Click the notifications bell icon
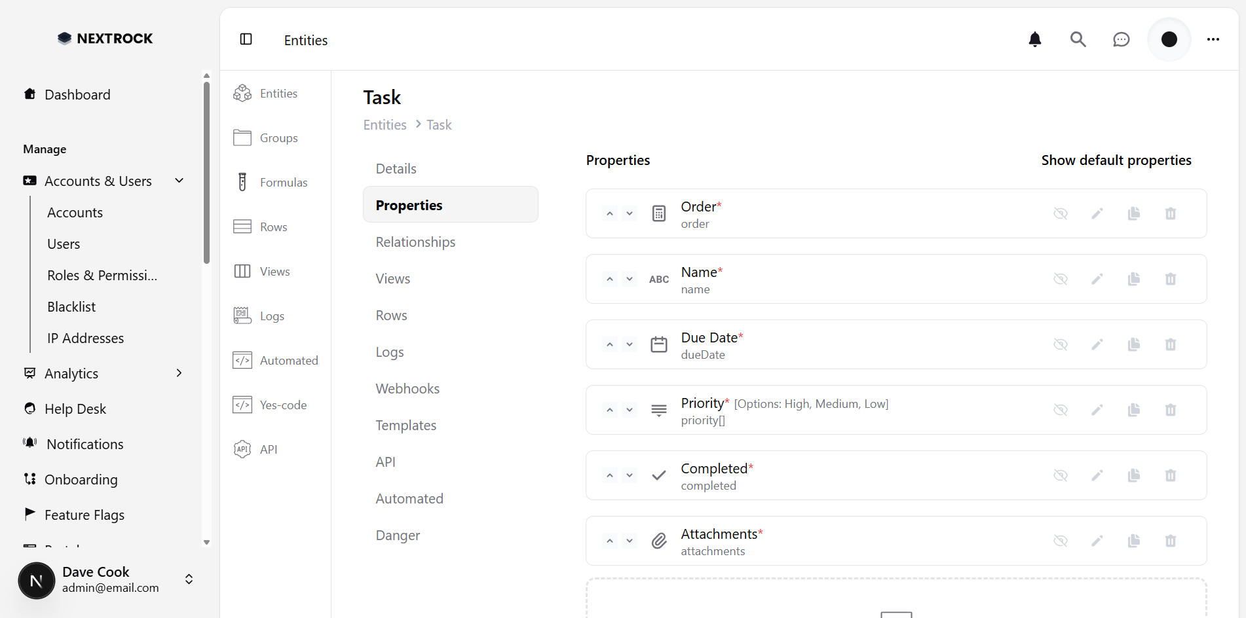Image resolution: width=1246 pixels, height=618 pixels. [1035, 39]
